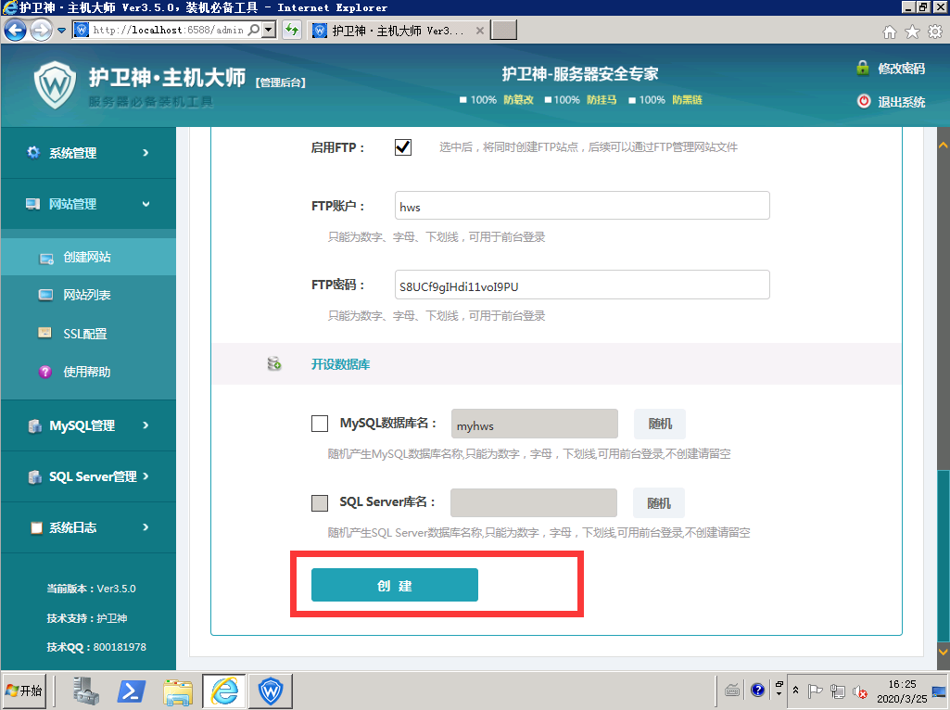Click the red 退出系统 power icon

point(863,102)
